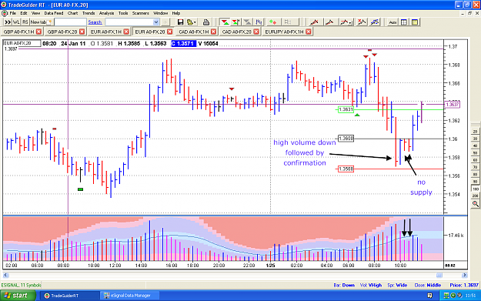Open the Chart menu
Screen dimensions: 481x301
click(72, 13)
